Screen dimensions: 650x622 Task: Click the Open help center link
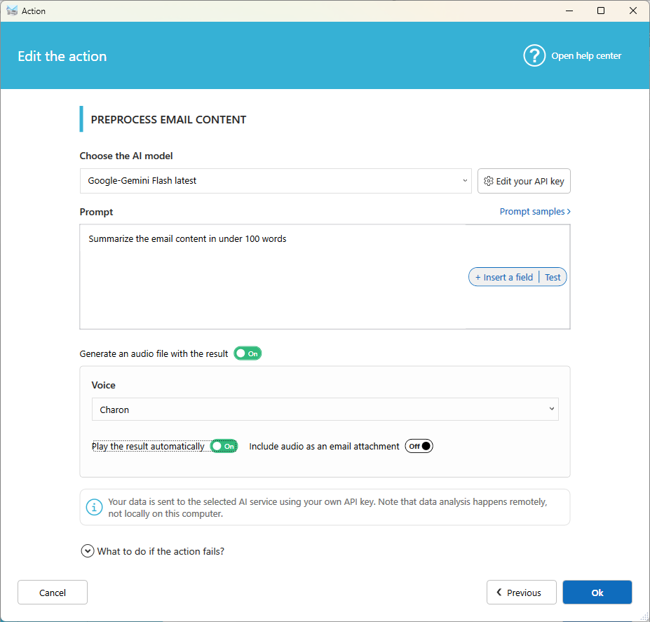[585, 55]
